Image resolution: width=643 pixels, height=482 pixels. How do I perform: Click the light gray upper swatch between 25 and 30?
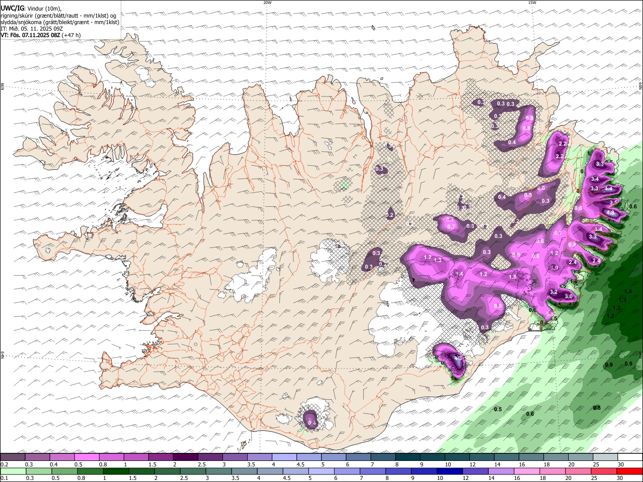pyautogui.click(x=605, y=457)
